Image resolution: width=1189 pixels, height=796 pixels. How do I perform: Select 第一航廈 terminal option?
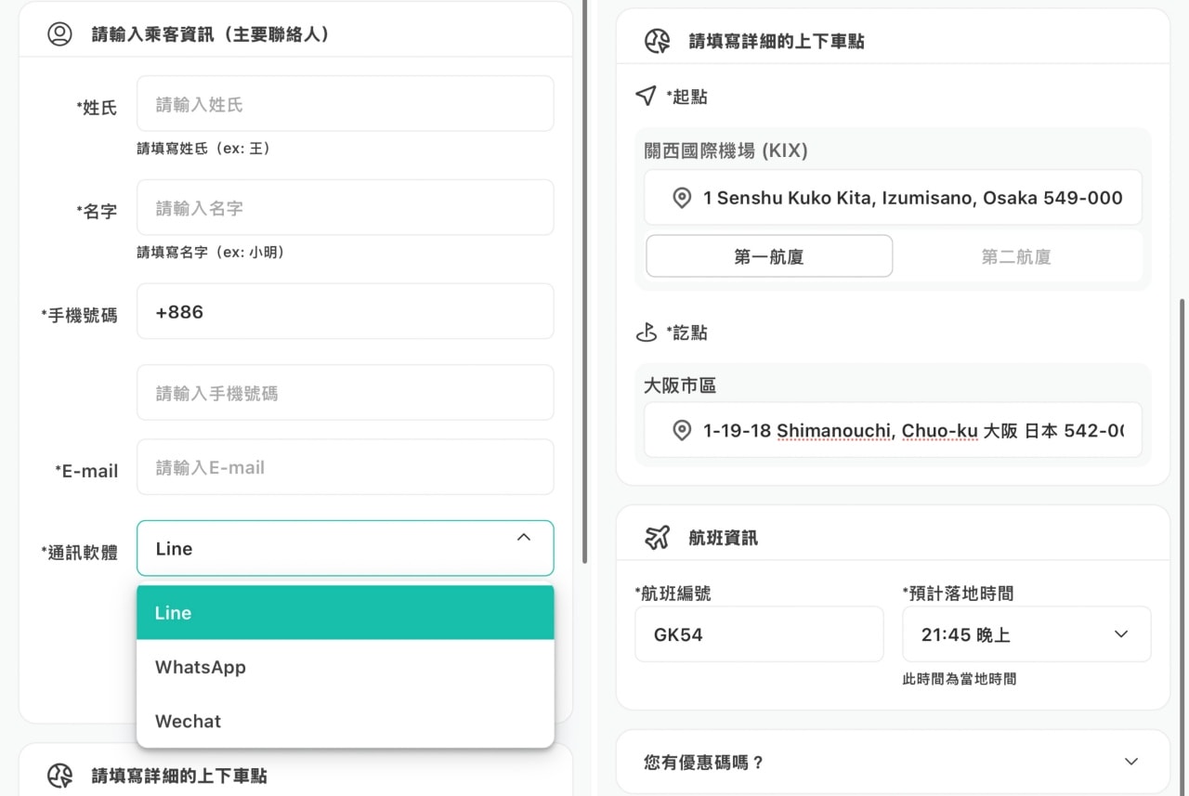(x=769, y=256)
